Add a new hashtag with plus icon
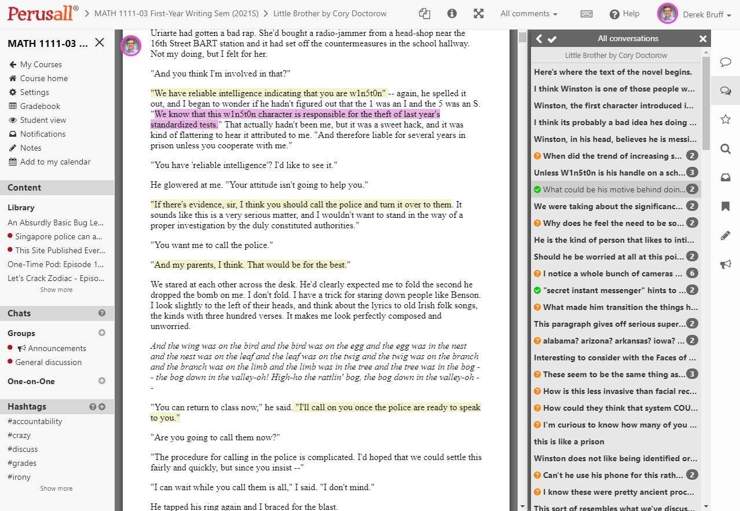 tap(102, 407)
